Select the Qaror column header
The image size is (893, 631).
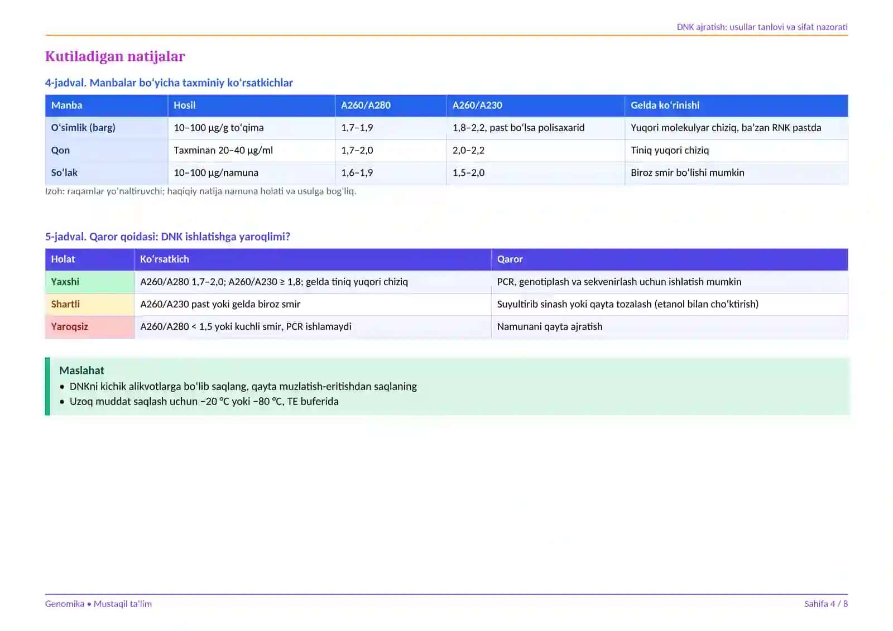click(x=670, y=259)
